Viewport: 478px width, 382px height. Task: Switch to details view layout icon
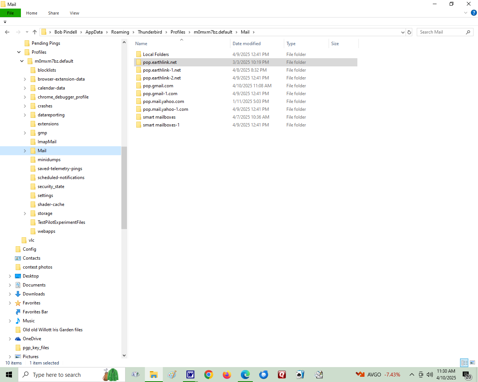(464, 363)
